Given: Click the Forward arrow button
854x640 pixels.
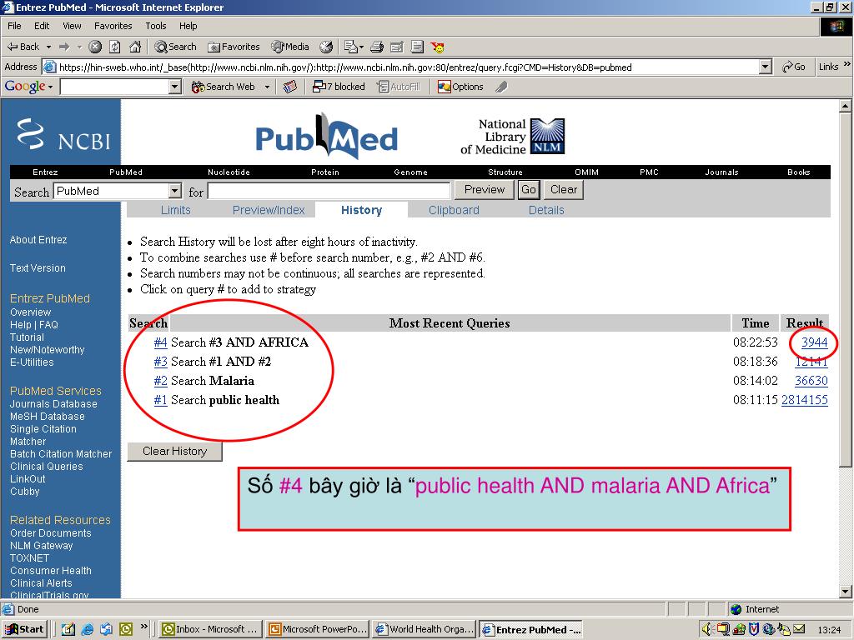Looking at the screenshot, I should pyautogui.click(x=65, y=47).
